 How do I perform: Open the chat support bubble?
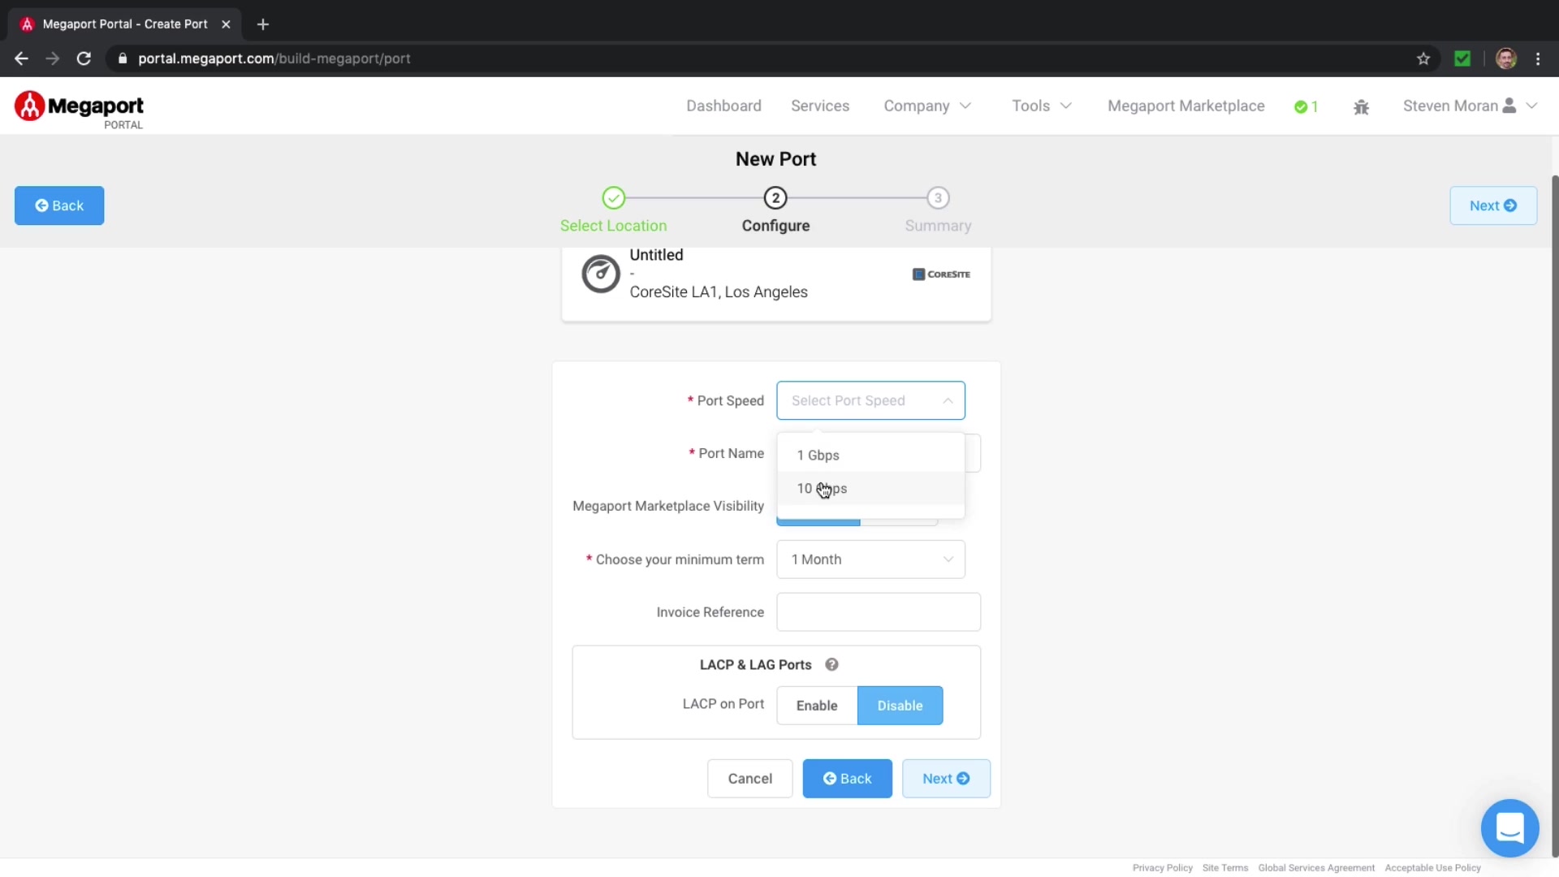[x=1509, y=828]
